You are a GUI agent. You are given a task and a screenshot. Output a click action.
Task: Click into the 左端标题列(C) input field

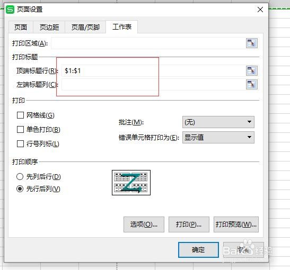click(x=153, y=84)
